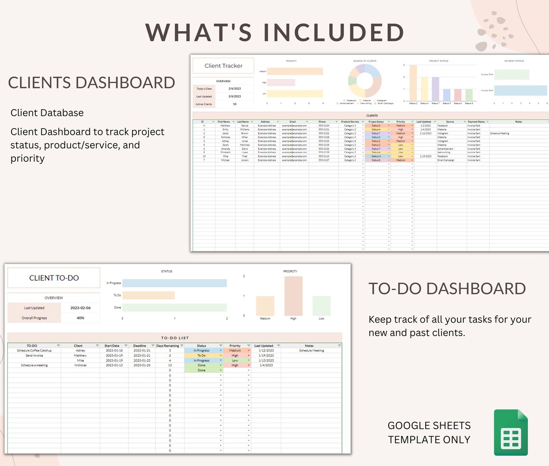Open the filter icon on the Client column
This screenshot has width=549, height=466.
[x=98, y=346]
